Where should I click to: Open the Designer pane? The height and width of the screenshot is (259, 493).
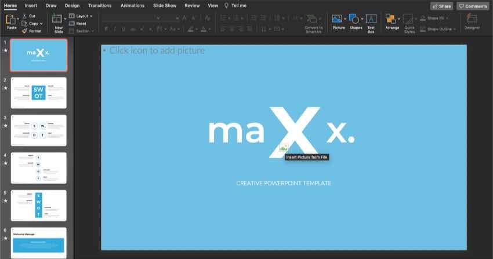tap(472, 20)
